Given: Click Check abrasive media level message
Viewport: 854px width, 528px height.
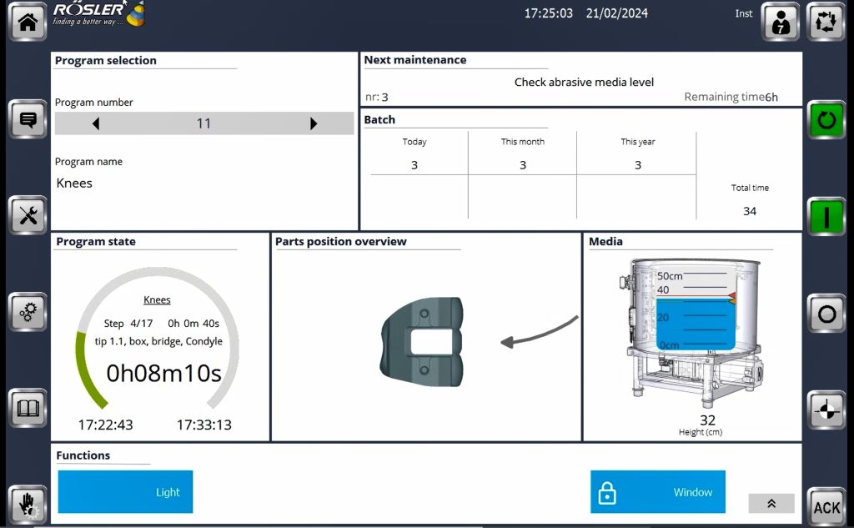Looking at the screenshot, I should [584, 83].
